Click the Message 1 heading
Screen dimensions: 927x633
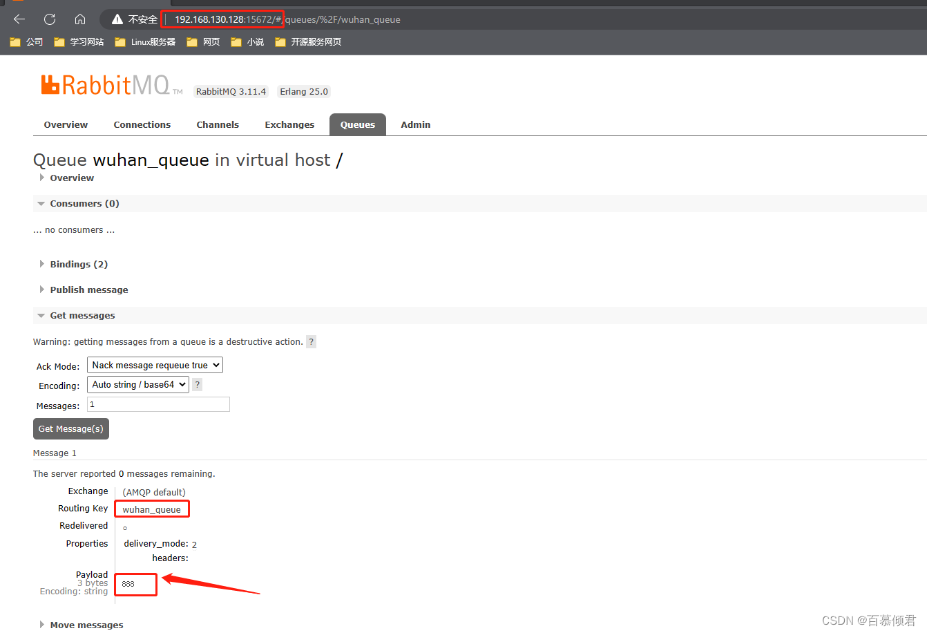[x=55, y=453]
